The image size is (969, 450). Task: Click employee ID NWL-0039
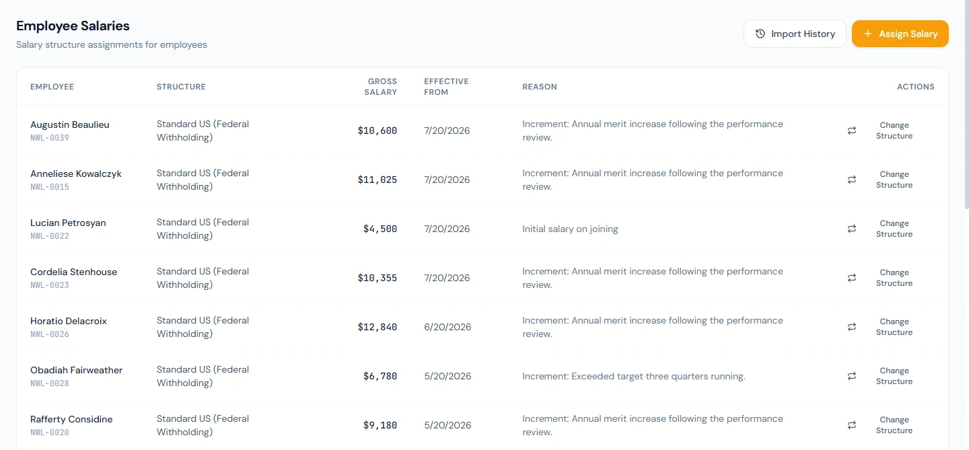[50, 138]
